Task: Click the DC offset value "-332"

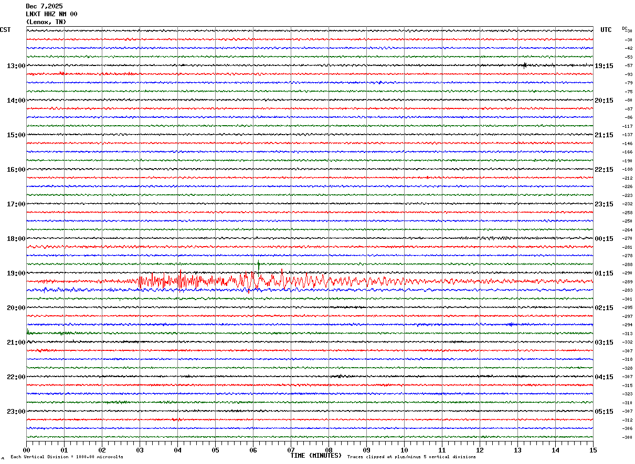Action: 627,343
